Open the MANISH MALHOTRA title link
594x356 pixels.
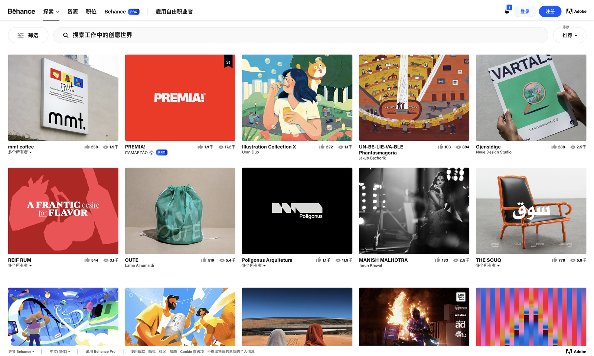click(383, 260)
